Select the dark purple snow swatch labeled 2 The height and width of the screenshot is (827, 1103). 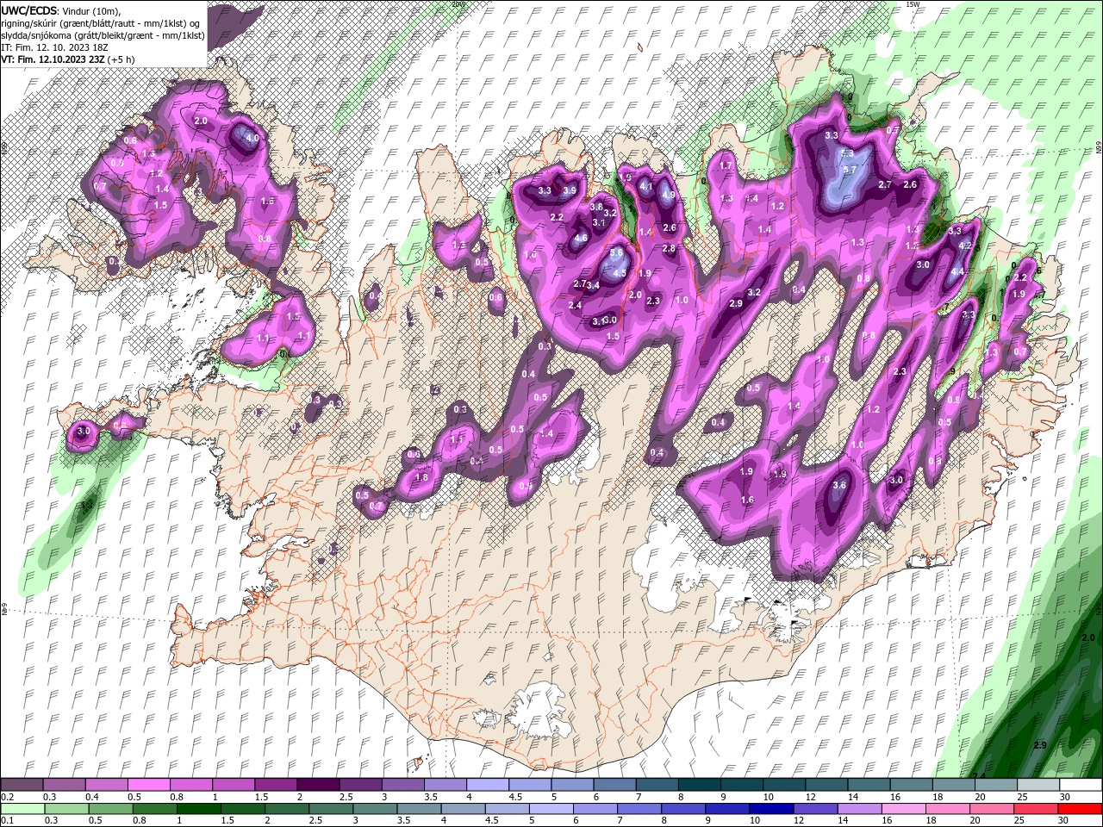[x=316, y=785]
